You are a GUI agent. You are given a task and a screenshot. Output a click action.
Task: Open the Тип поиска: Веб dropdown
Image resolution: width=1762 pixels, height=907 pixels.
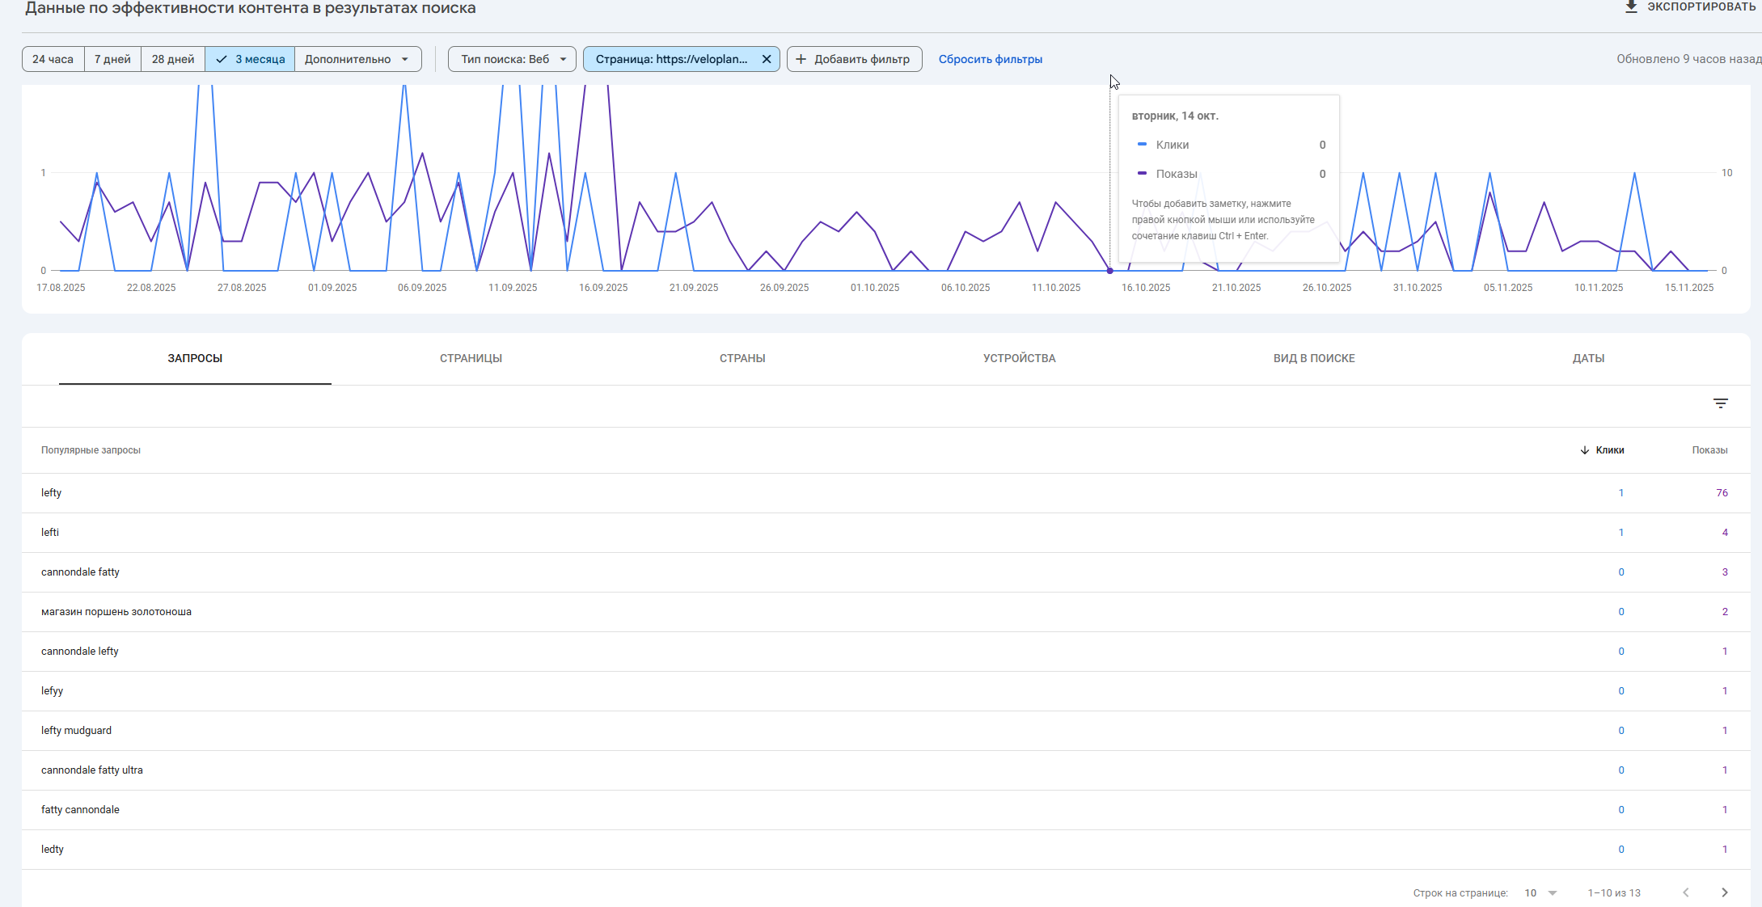click(x=512, y=59)
